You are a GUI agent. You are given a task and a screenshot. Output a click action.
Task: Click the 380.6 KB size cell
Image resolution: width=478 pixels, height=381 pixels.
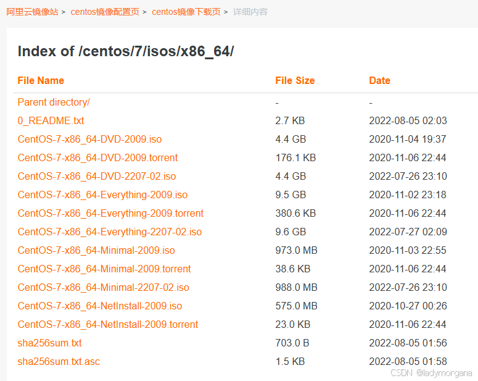coord(295,214)
